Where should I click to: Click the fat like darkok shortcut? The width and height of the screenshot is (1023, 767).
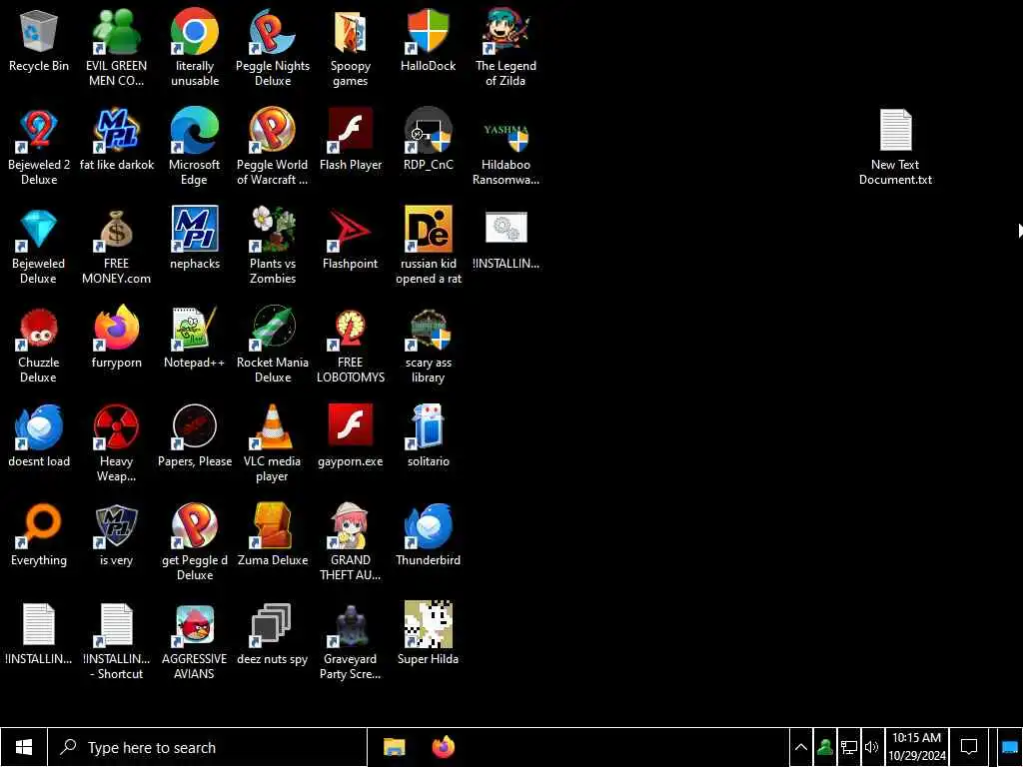[x=116, y=140]
